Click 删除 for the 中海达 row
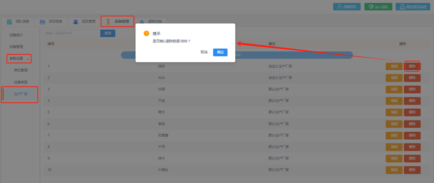This screenshot has height=183, width=434. click(412, 170)
